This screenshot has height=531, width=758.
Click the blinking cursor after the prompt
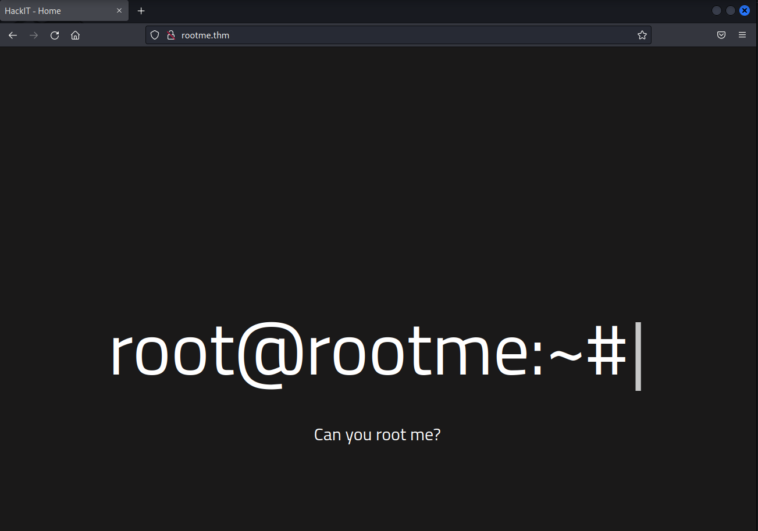point(638,355)
